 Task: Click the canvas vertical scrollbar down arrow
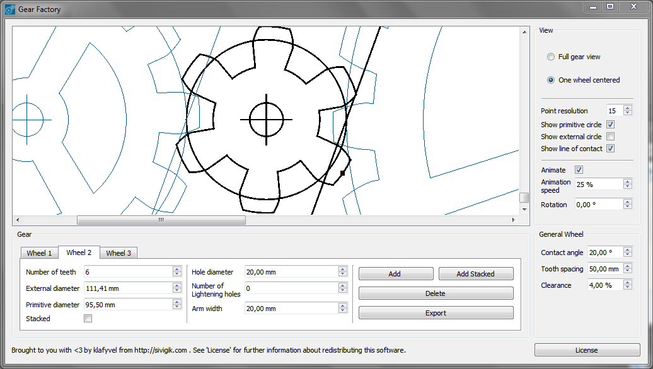point(524,209)
